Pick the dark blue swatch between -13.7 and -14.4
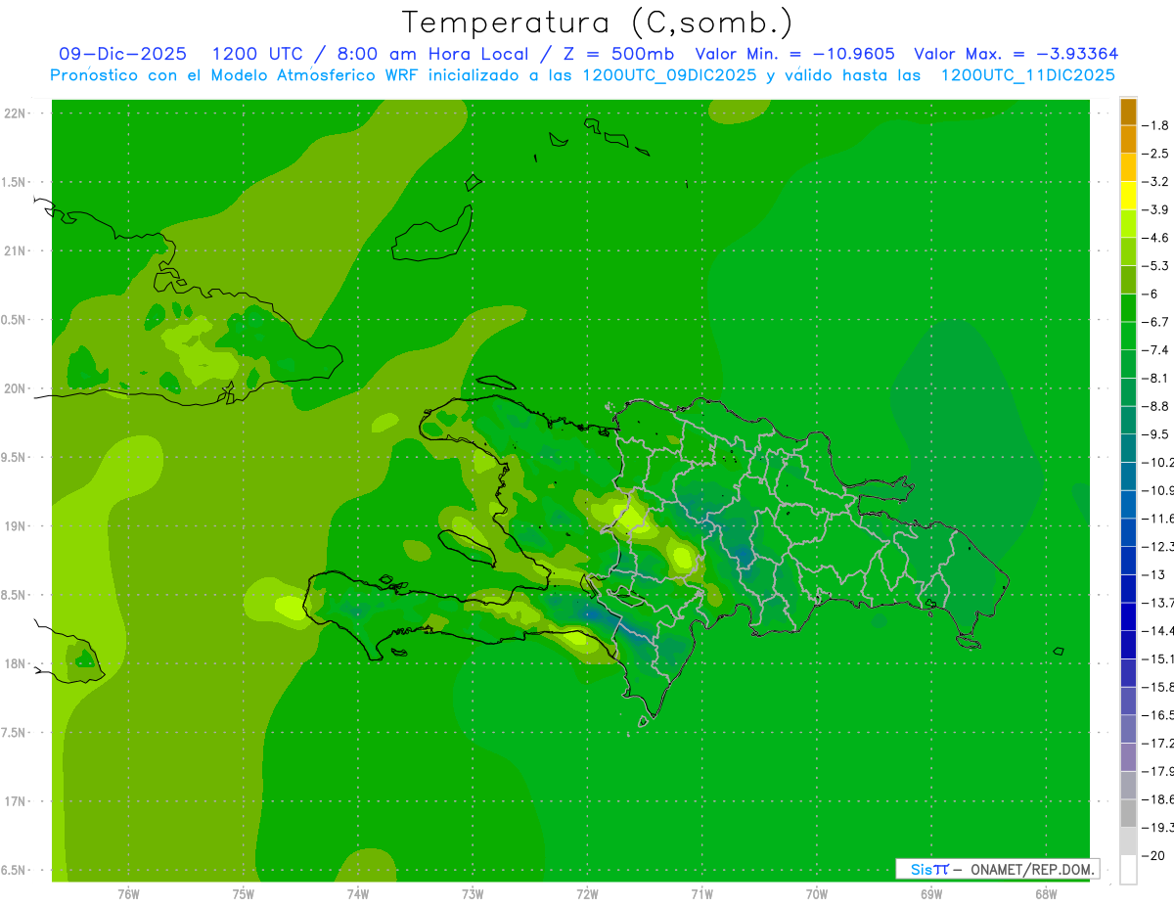 (x=1128, y=617)
